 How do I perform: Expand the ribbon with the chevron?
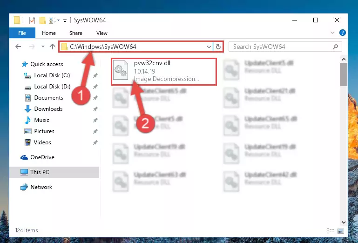pyautogui.click(x=332, y=33)
